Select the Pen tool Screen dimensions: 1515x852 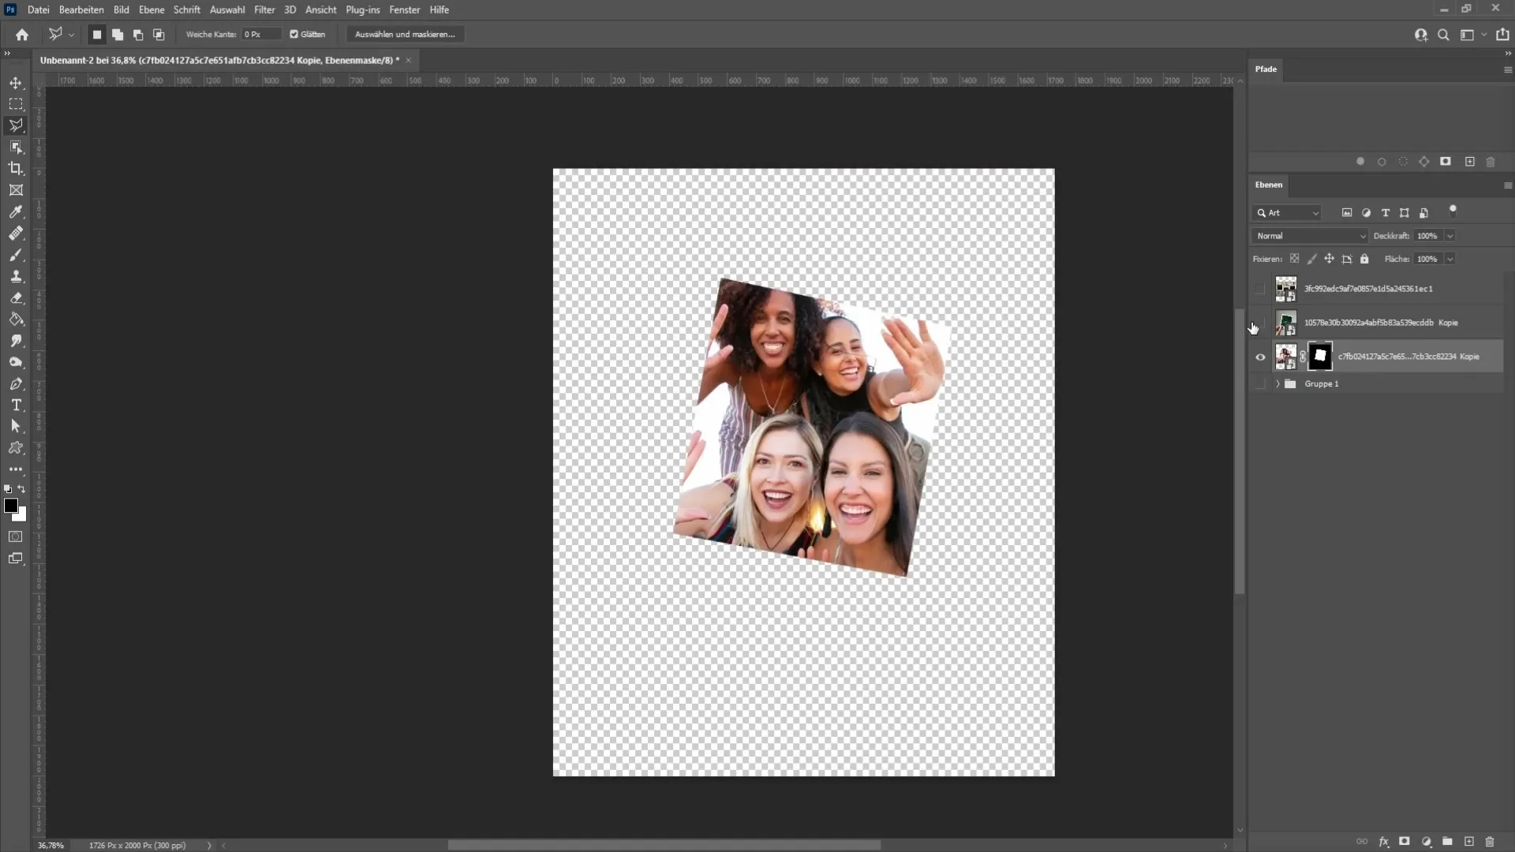(16, 383)
